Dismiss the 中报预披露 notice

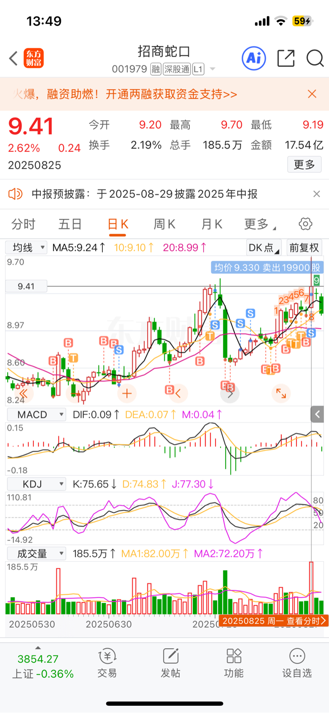tap(317, 194)
